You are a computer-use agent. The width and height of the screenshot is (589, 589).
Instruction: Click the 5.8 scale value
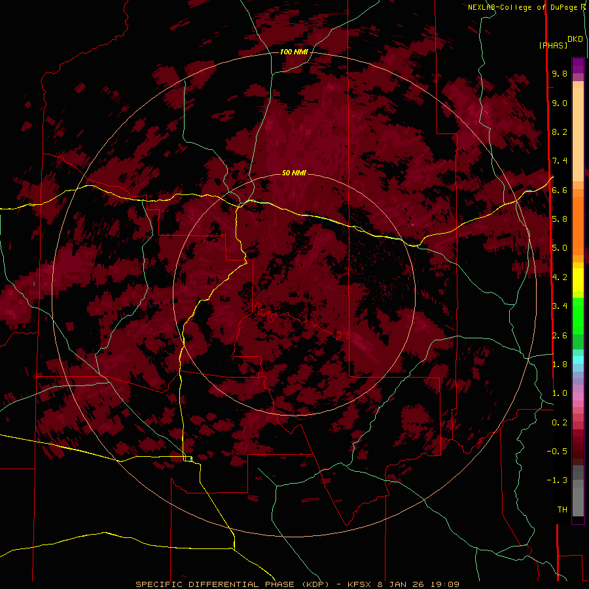pos(560,219)
